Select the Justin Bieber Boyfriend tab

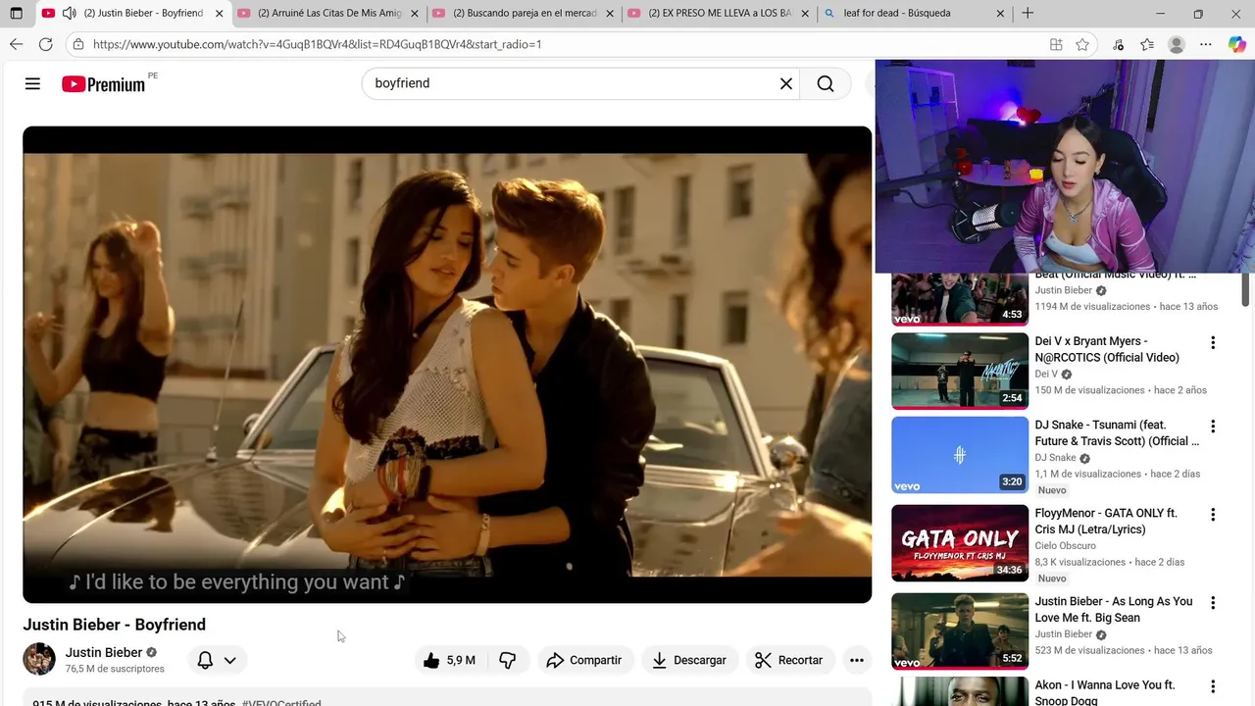132,14
